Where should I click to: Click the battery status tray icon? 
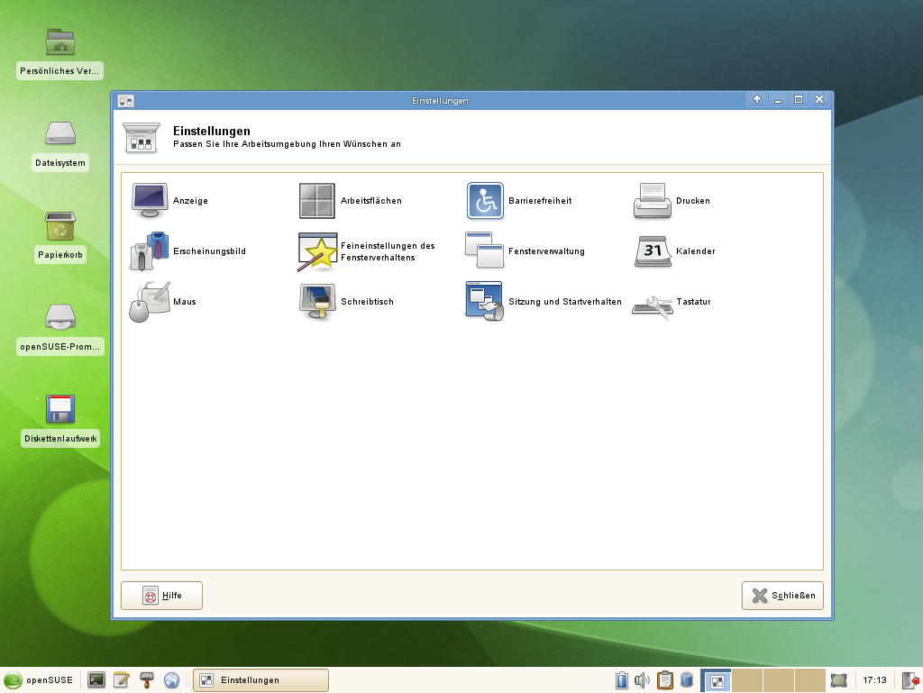click(622, 679)
